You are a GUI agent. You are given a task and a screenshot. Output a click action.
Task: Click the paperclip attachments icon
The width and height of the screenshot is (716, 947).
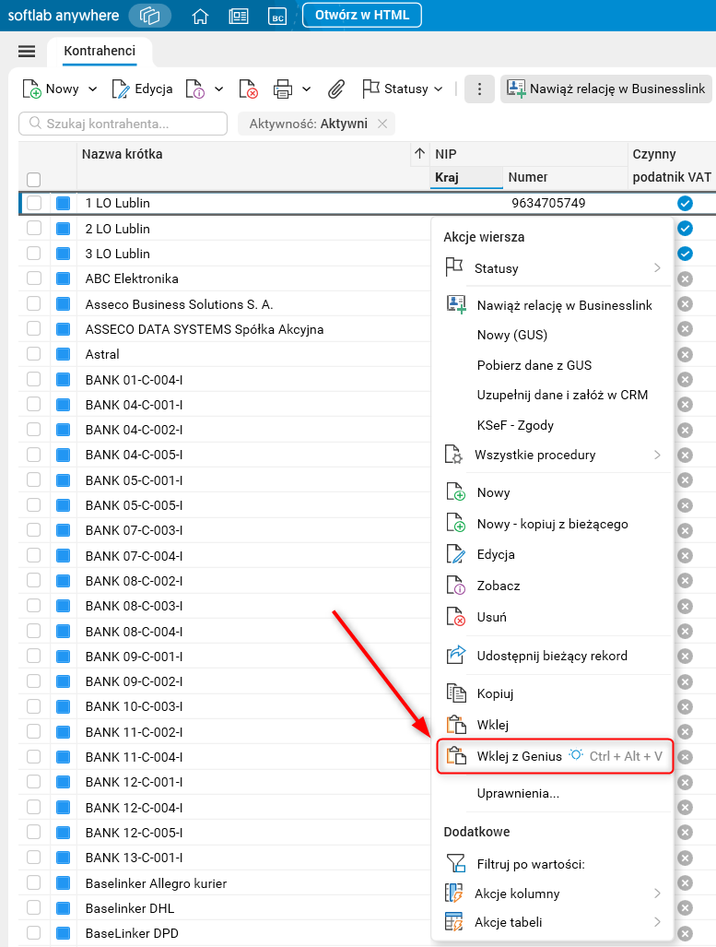(336, 89)
